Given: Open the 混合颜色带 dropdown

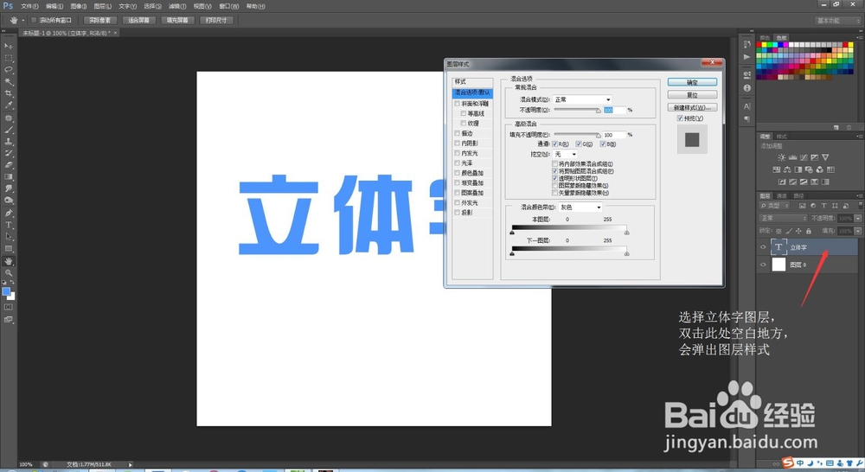Looking at the screenshot, I should (580, 207).
